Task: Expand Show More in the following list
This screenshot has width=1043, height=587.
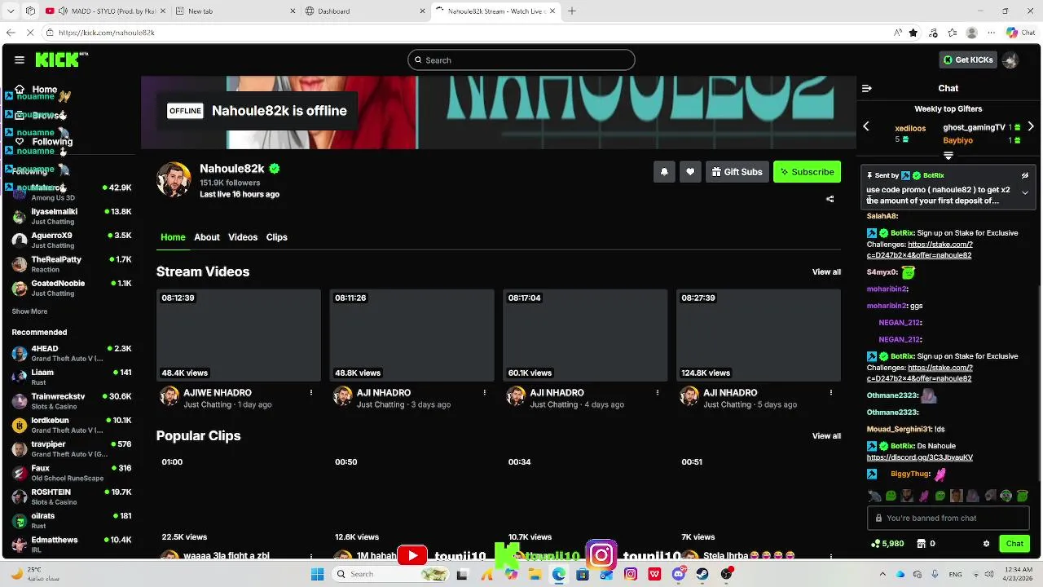Action: click(x=29, y=311)
